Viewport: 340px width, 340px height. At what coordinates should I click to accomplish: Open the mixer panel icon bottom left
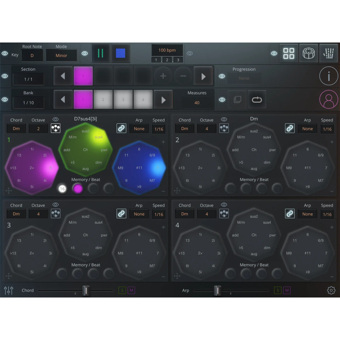[8, 290]
